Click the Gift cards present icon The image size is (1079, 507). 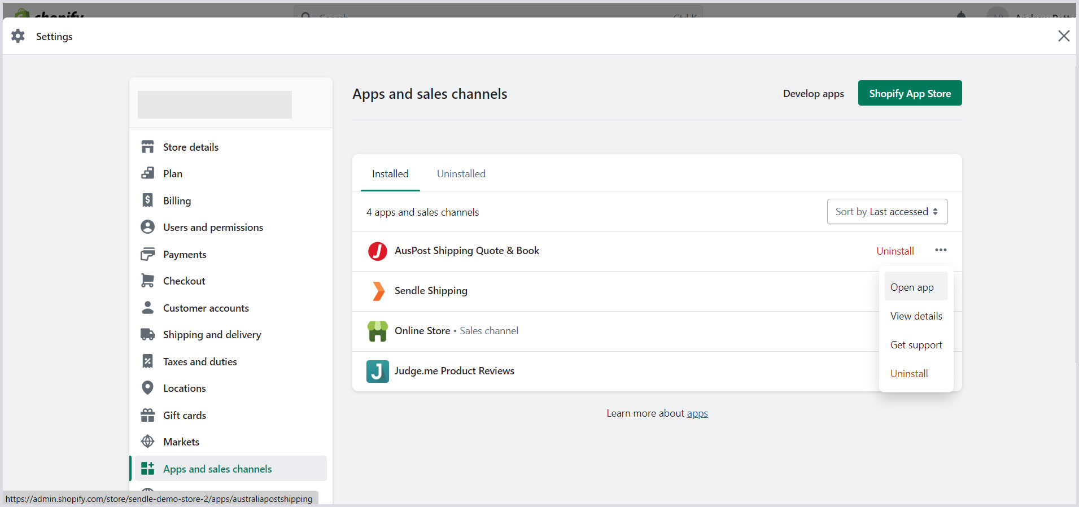coord(147,415)
